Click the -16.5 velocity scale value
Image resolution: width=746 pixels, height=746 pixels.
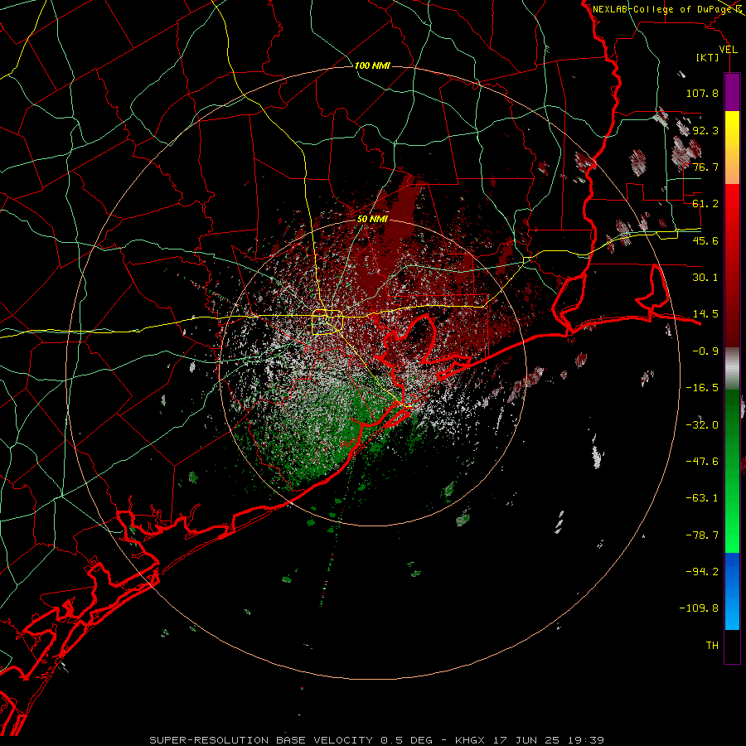[702, 388]
